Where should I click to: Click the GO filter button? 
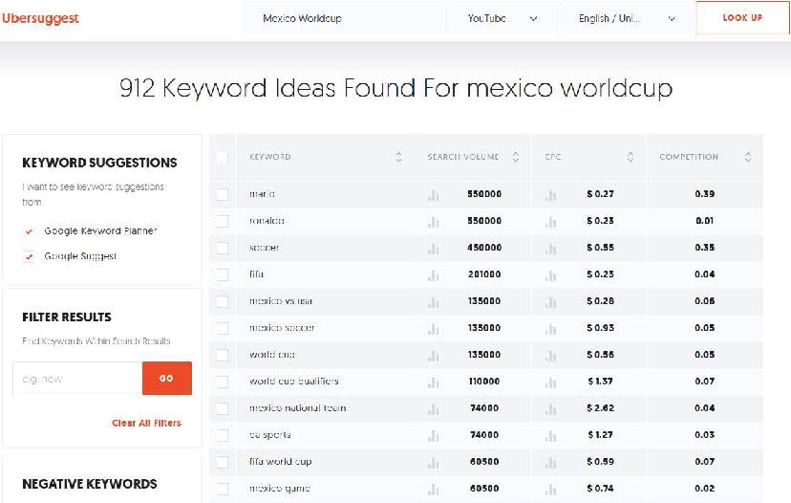(166, 379)
